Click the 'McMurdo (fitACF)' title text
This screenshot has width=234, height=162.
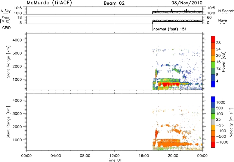[49, 3]
